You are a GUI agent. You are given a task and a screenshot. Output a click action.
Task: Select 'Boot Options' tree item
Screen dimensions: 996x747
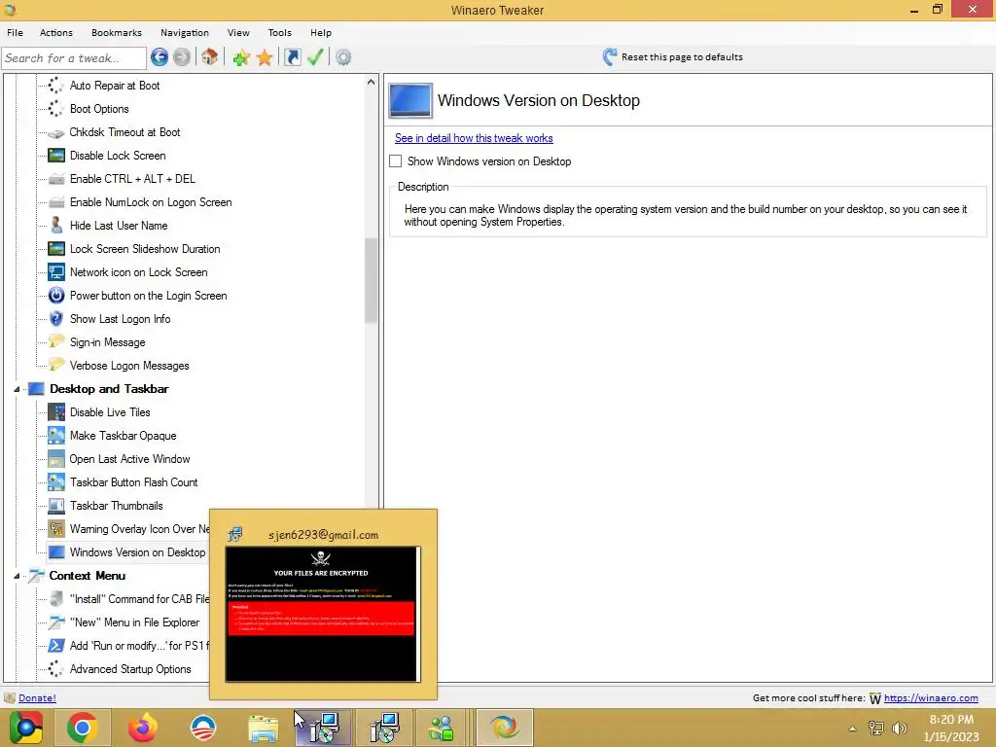pos(99,109)
